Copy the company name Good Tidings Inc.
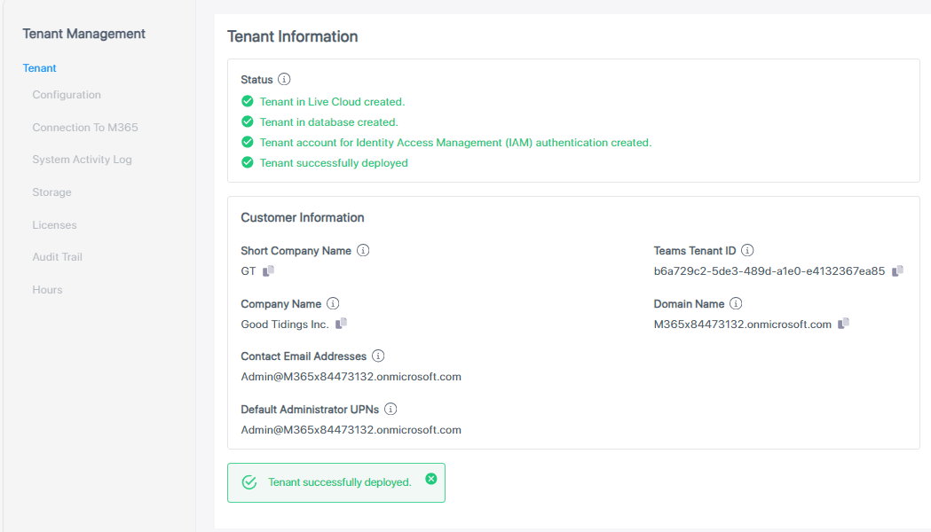This screenshot has height=532, width=931. click(x=342, y=325)
